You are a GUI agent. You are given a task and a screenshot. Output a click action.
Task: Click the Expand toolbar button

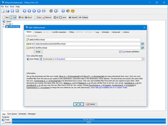pos(73,17)
